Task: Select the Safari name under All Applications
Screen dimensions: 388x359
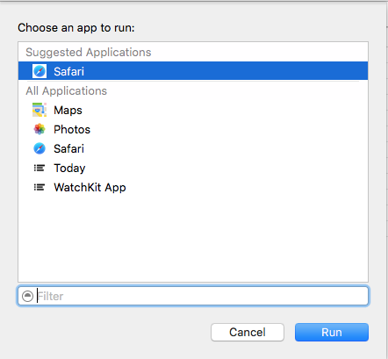Action: (68, 148)
